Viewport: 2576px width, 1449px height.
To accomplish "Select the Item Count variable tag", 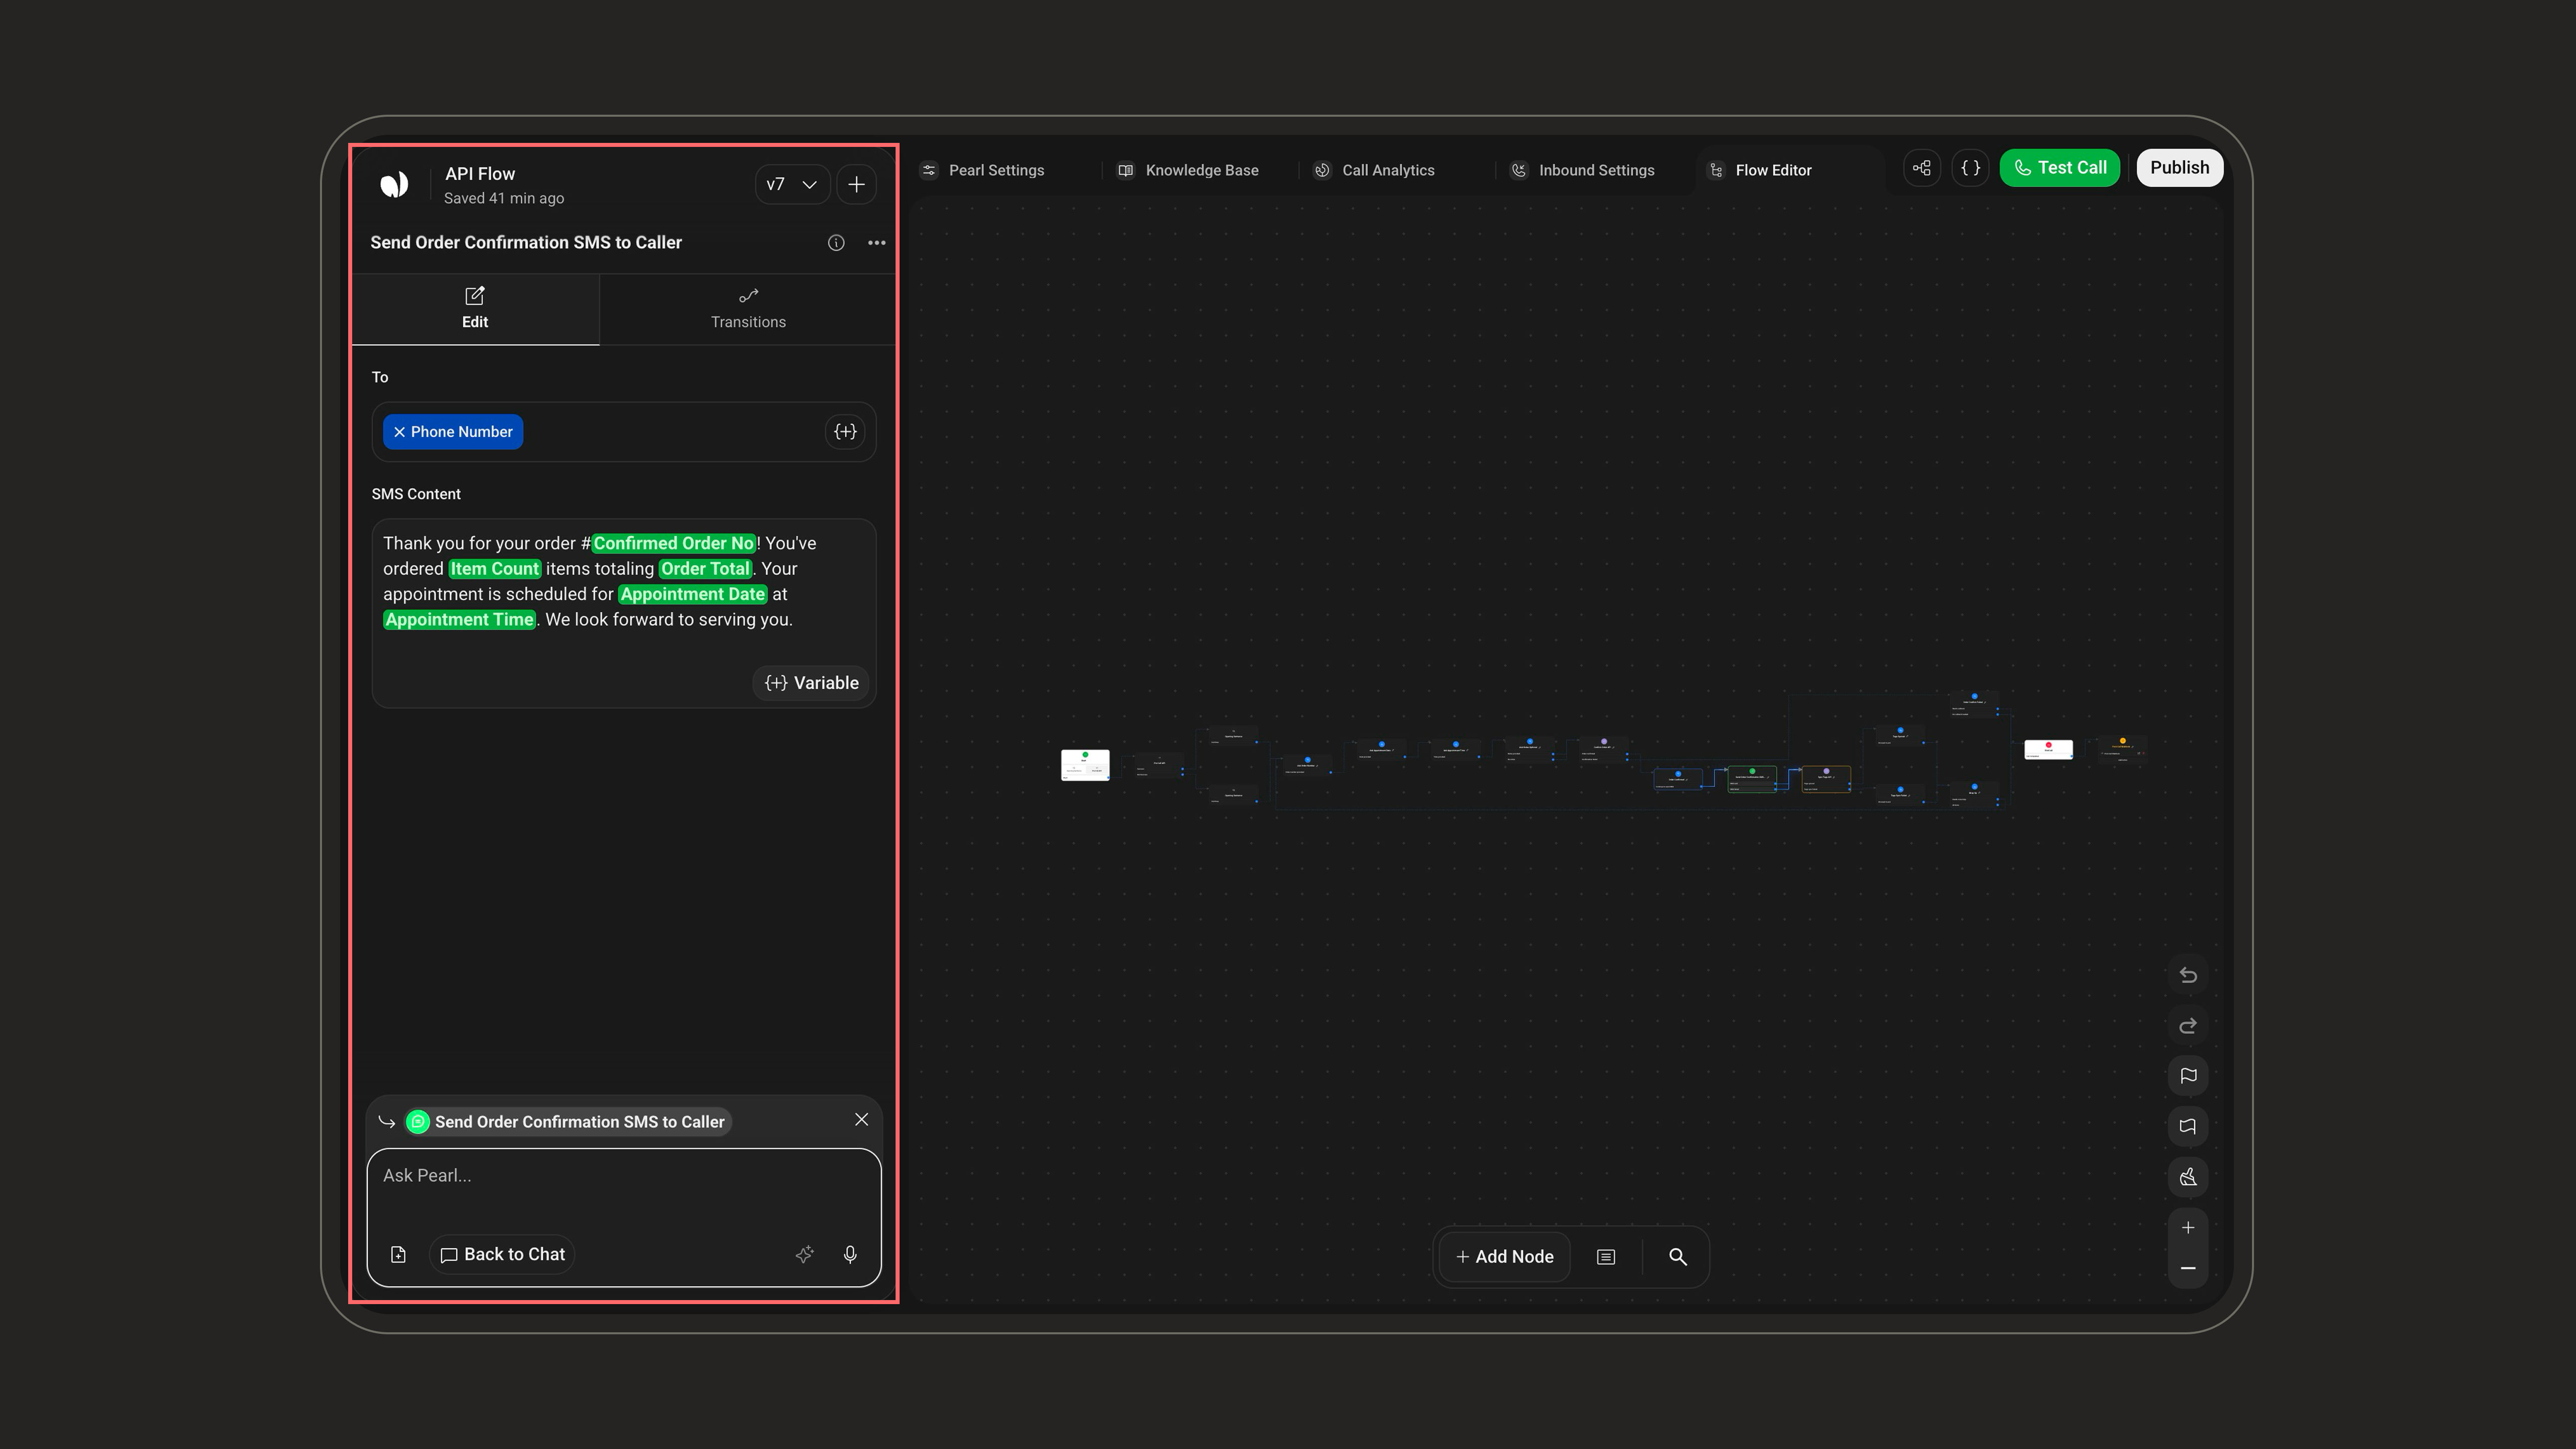I will [x=495, y=569].
